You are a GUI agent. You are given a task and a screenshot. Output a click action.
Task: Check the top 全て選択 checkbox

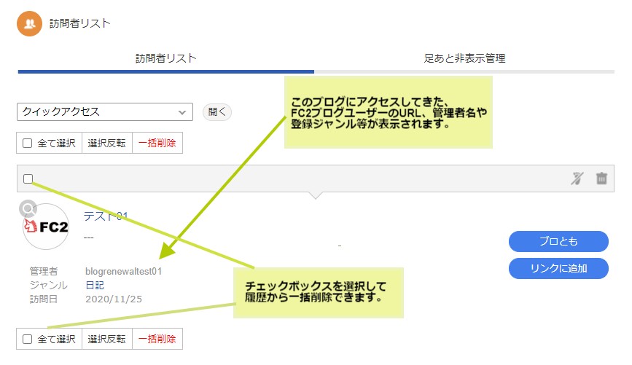tap(28, 144)
